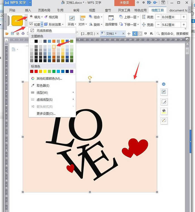Click the Selection Pane (选择窗格) button
Image resolution: width=195 pixels, height=212 pixels.
[111, 25]
